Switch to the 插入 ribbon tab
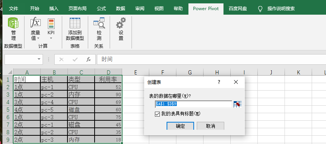The width and height of the screenshot is (326, 144). (54, 9)
